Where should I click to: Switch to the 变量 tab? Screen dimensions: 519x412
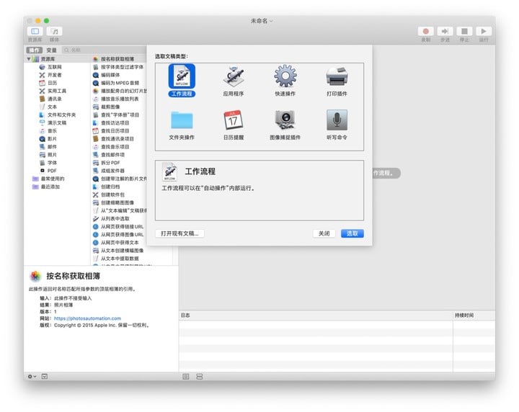click(x=51, y=50)
